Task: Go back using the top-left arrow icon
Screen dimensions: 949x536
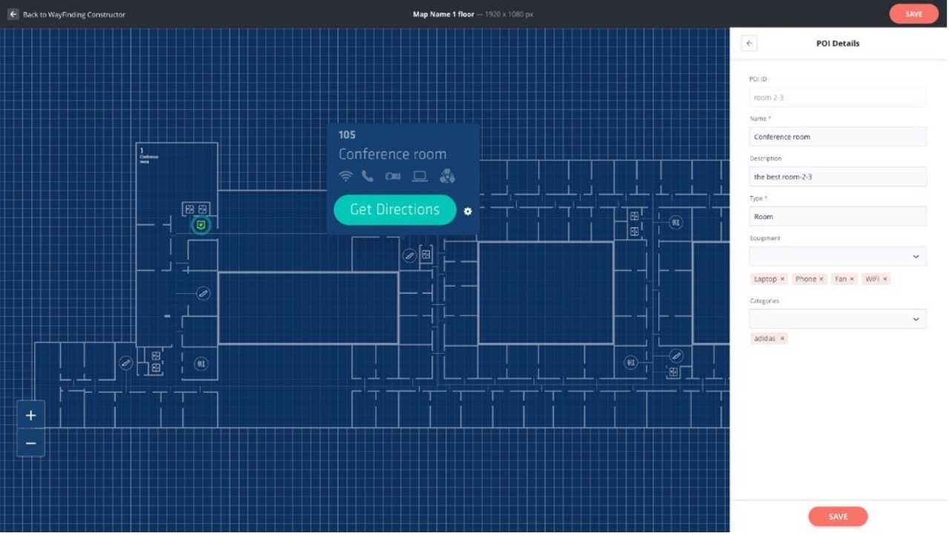Action: coord(13,14)
